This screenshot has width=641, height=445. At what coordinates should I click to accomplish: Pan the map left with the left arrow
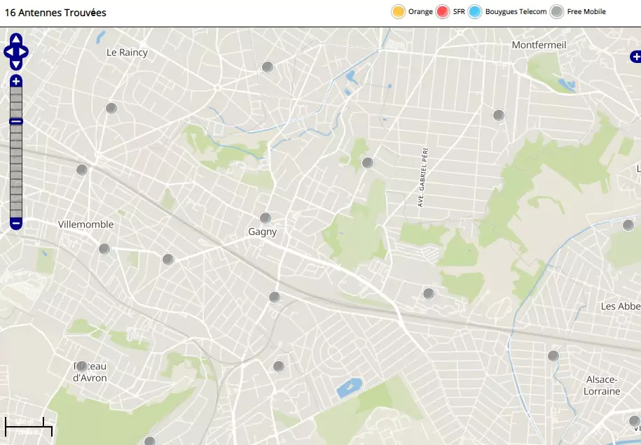coord(8,52)
